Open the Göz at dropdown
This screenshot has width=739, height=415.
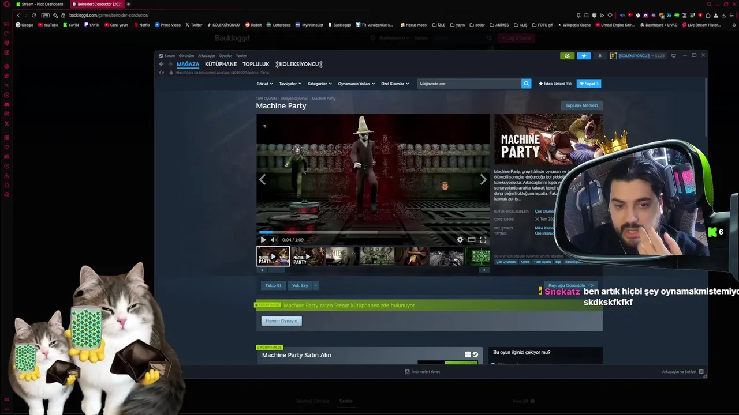[264, 84]
